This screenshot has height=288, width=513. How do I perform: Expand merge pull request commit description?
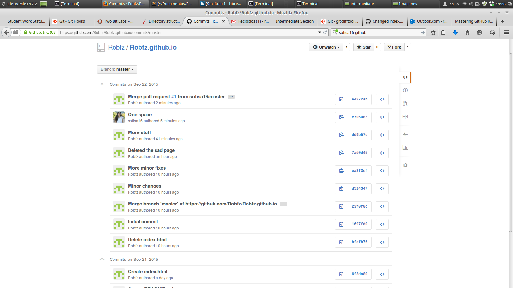[231, 97]
